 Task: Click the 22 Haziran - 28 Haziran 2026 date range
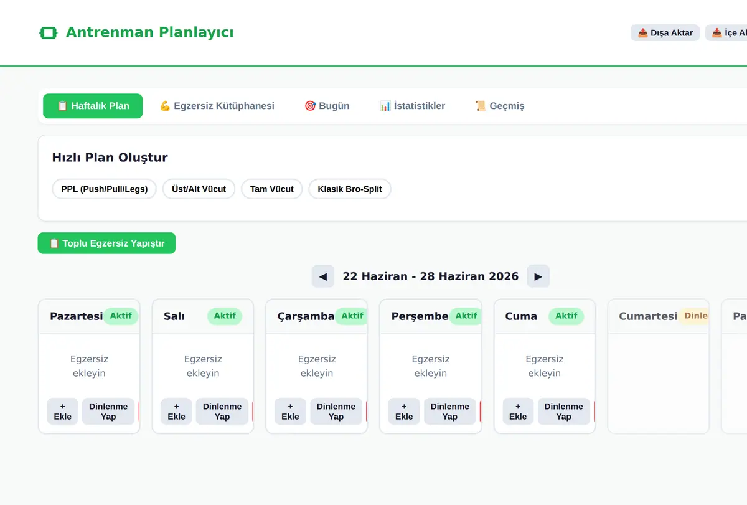[x=431, y=276]
